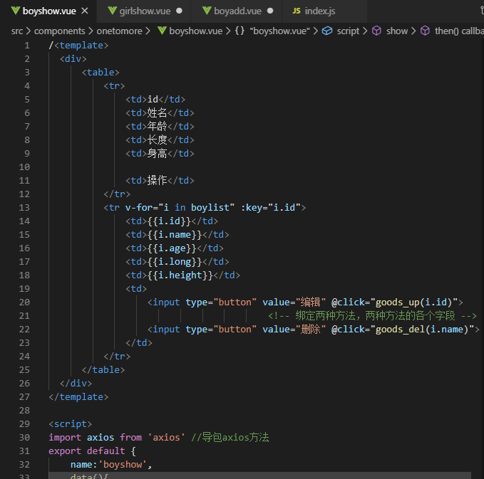Image resolution: width=484 pixels, height=479 pixels.
Task: Switch to the boyadd.vue tab
Action: (x=237, y=11)
